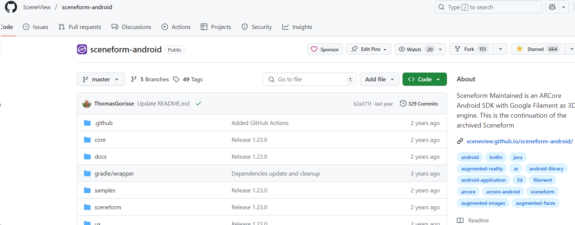Open Release 1.23.0 commit for core

(250, 140)
